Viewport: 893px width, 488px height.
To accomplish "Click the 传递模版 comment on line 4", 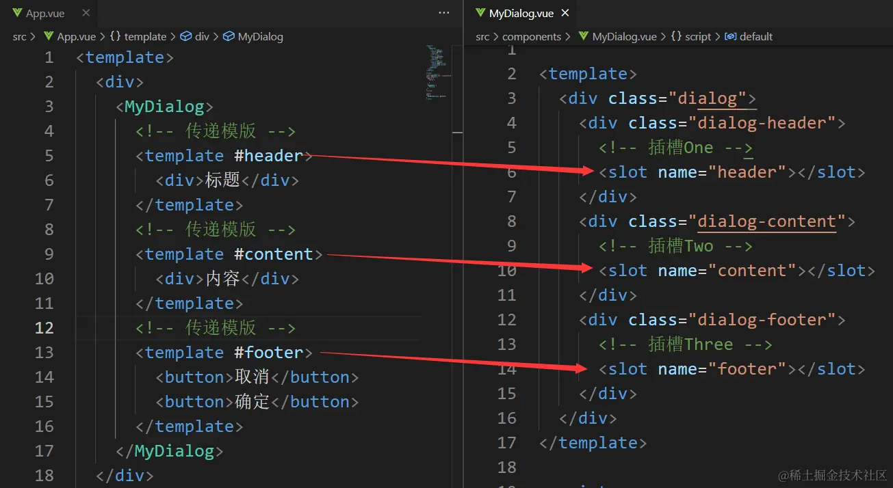I will (216, 131).
